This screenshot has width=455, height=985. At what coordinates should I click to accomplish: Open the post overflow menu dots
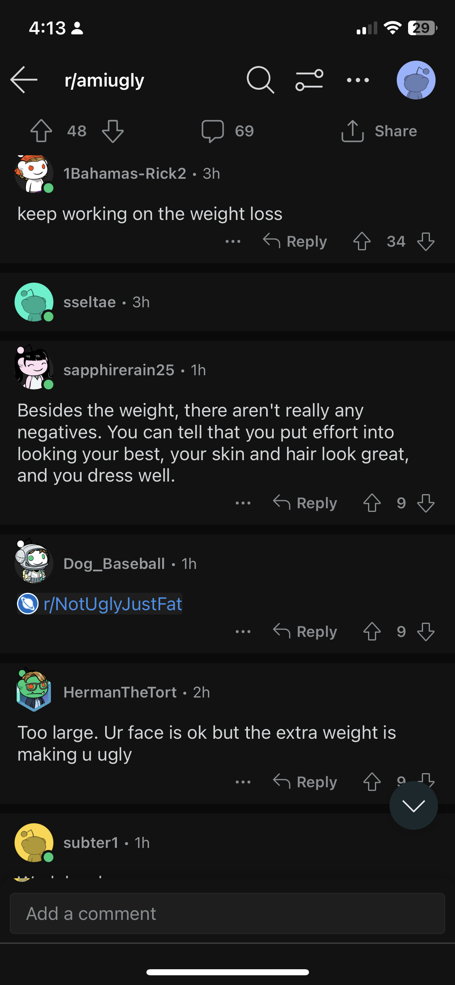pos(358,80)
